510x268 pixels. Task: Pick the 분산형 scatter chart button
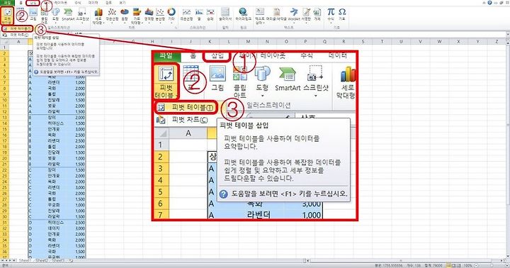(160, 15)
